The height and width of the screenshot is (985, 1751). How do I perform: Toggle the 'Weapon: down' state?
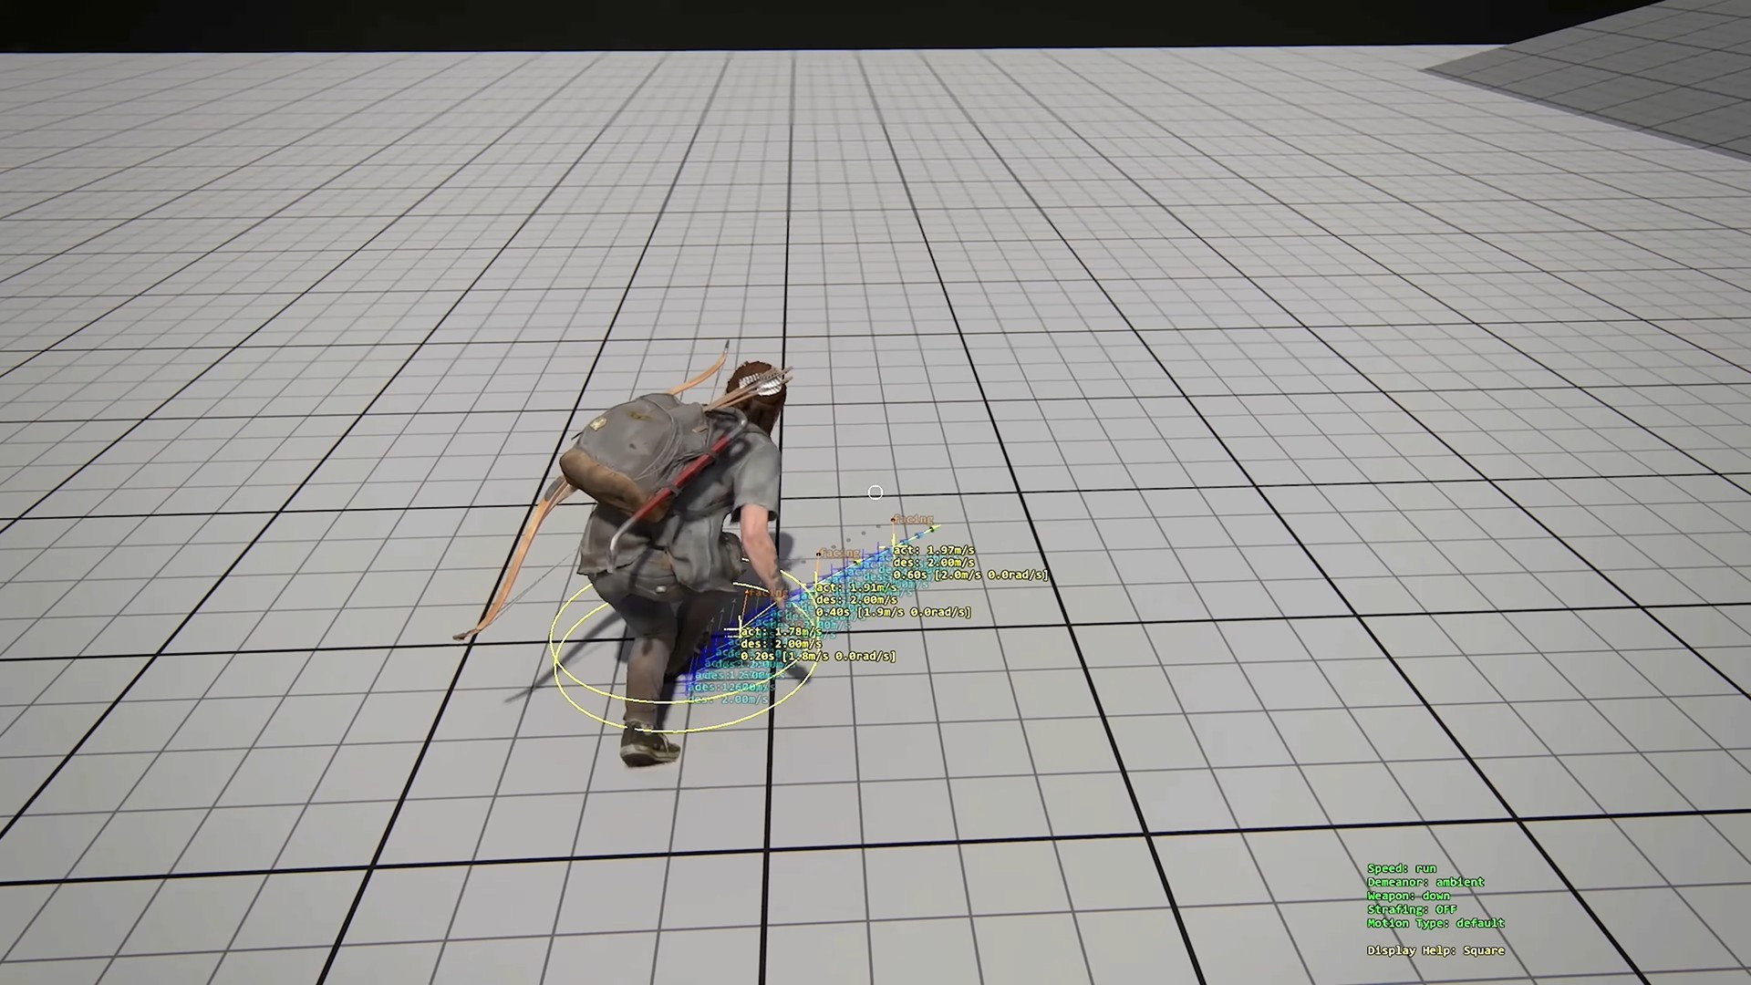click(x=1408, y=896)
